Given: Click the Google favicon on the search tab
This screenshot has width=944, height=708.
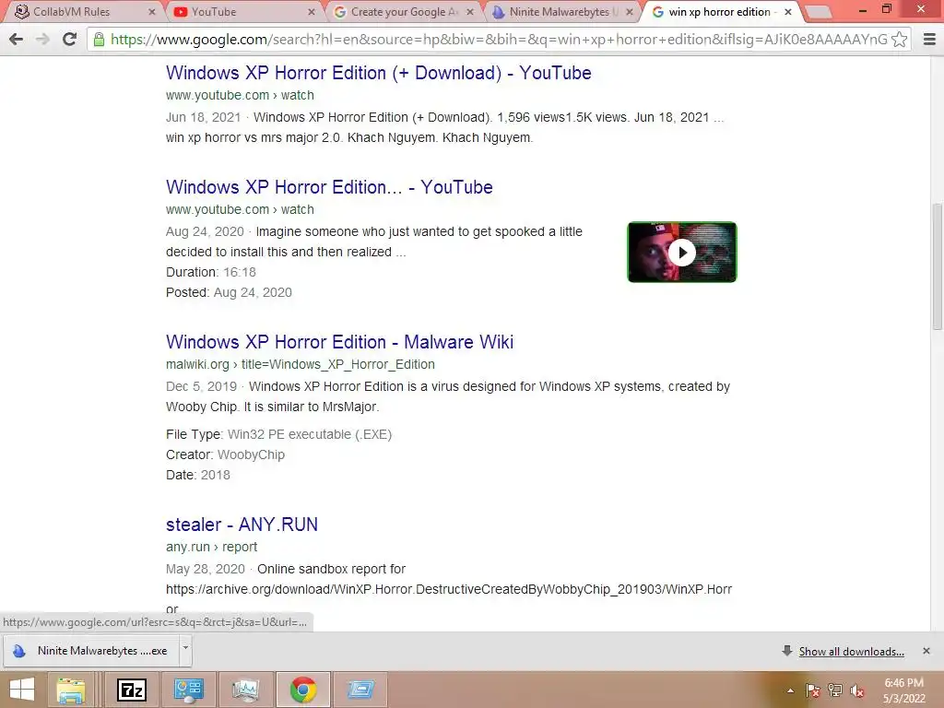Looking at the screenshot, I should [658, 11].
